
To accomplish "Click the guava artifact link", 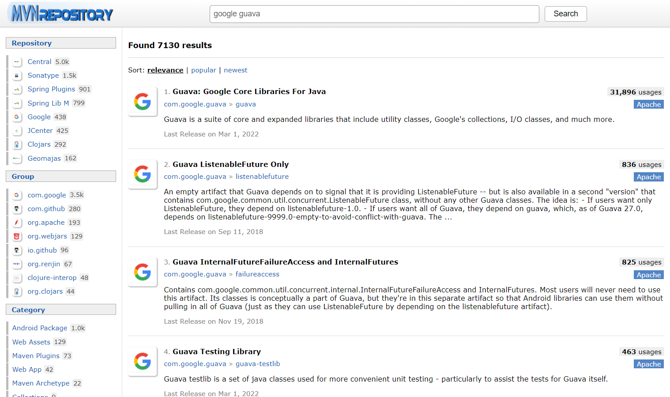I will point(246,104).
